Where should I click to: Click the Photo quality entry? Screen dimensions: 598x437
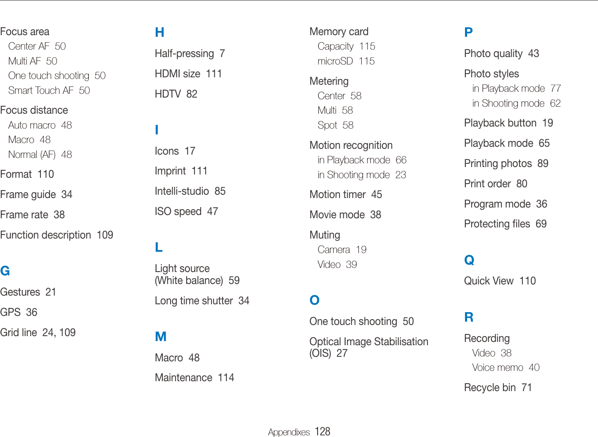[501, 54]
